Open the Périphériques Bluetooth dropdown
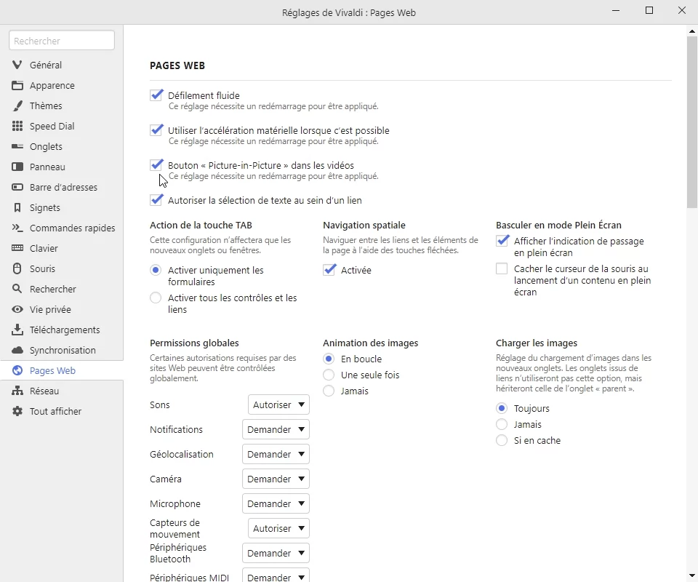This screenshot has height=582, width=698. click(276, 553)
